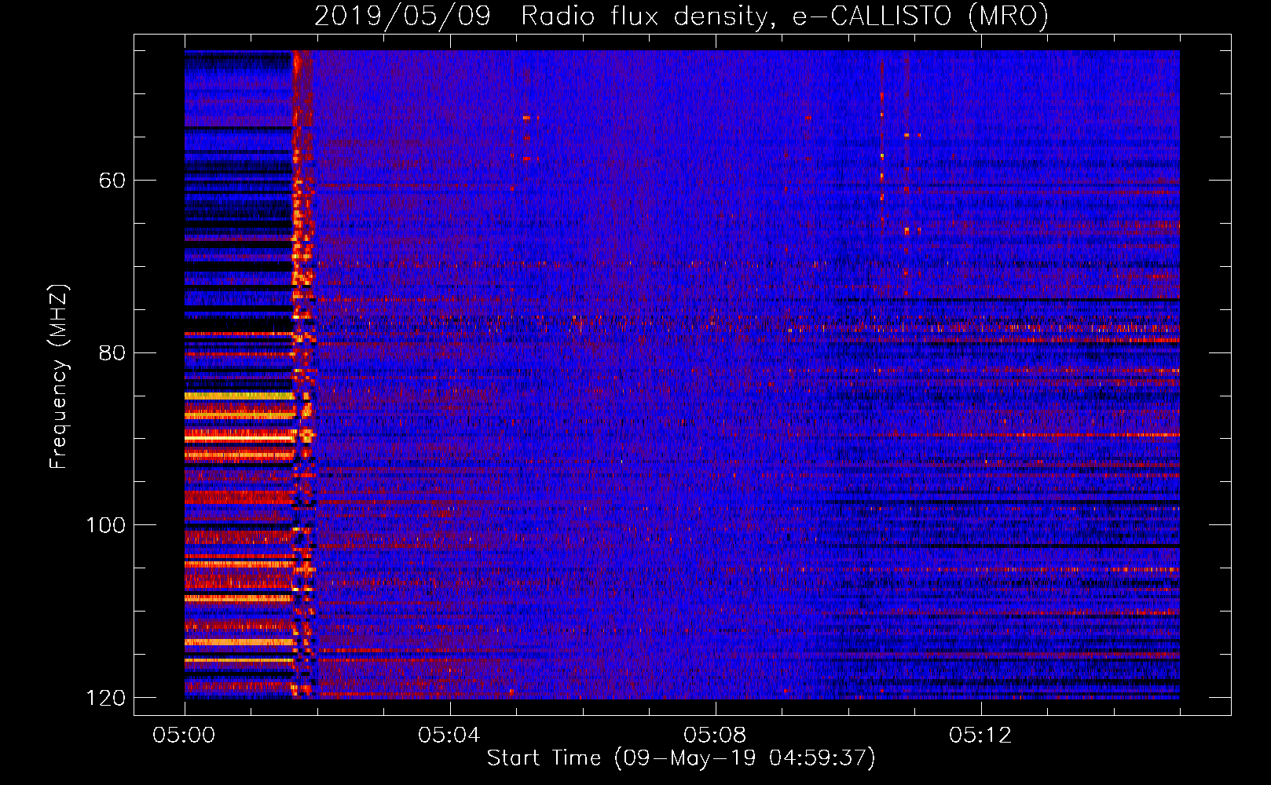The height and width of the screenshot is (785, 1271).
Task: Click the '05:08' time tick label
Action: click(715, 736)
